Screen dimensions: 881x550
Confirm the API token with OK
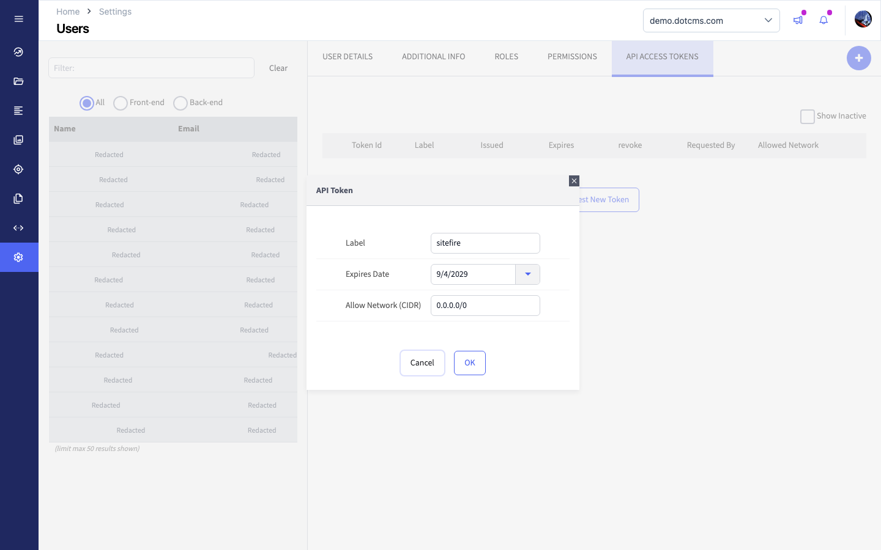(x=470, y=363)
